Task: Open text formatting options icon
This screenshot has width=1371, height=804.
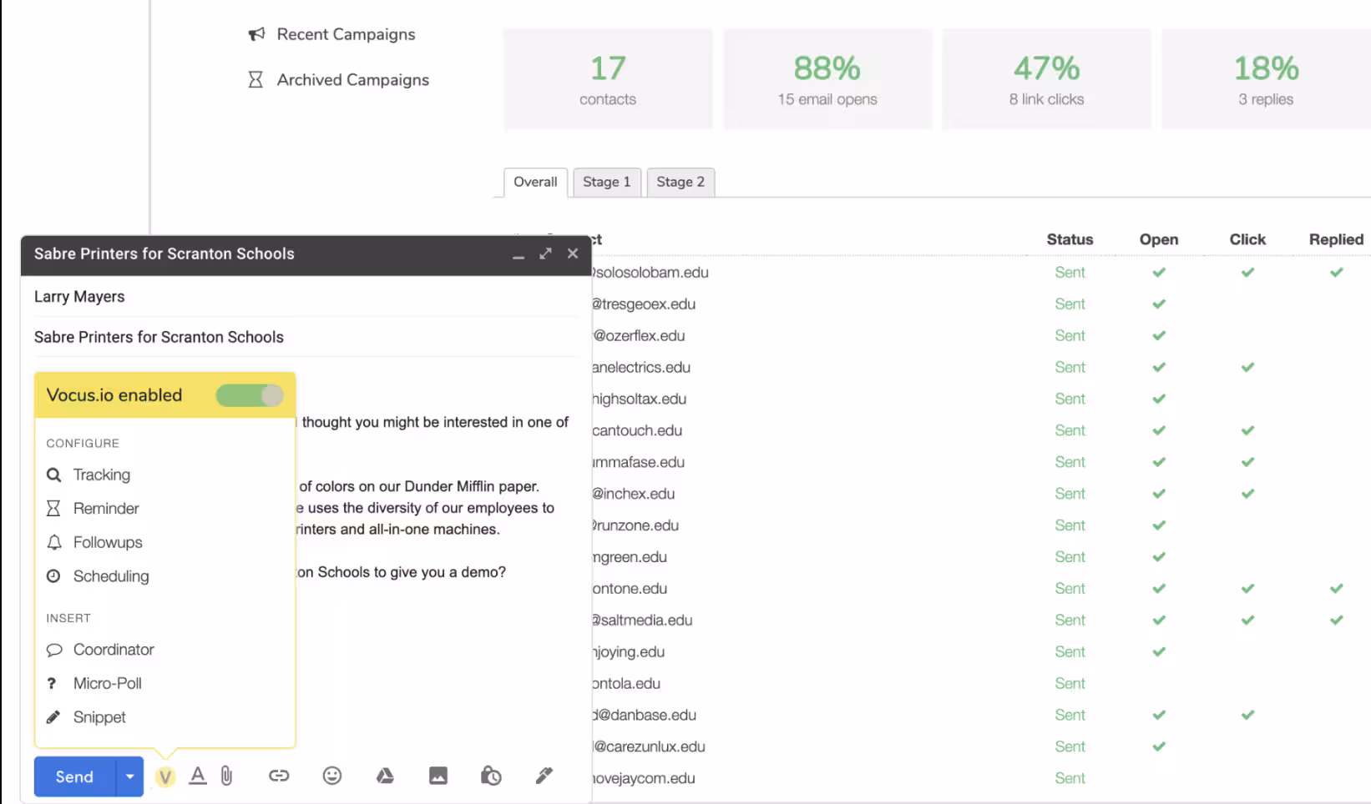Action: point(197,776)
